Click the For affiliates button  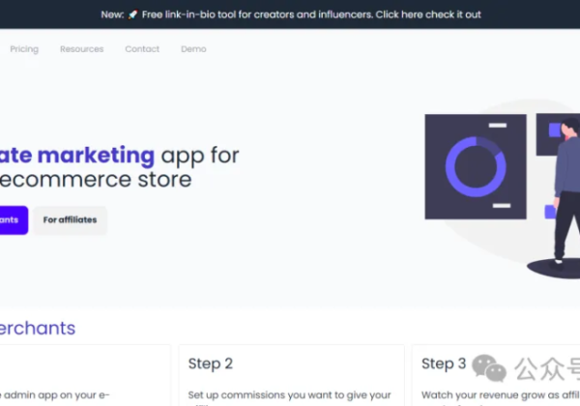point(70,220)
